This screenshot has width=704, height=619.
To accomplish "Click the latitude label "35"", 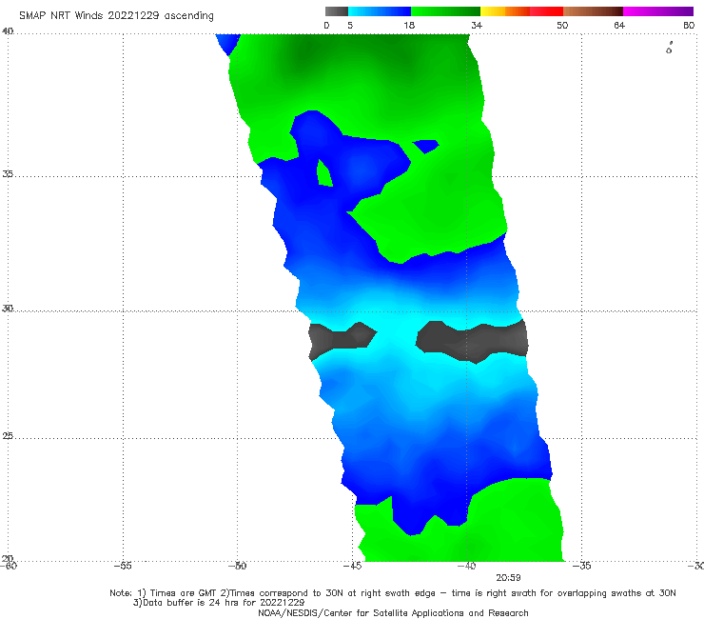I will click(x=8, y=173).
